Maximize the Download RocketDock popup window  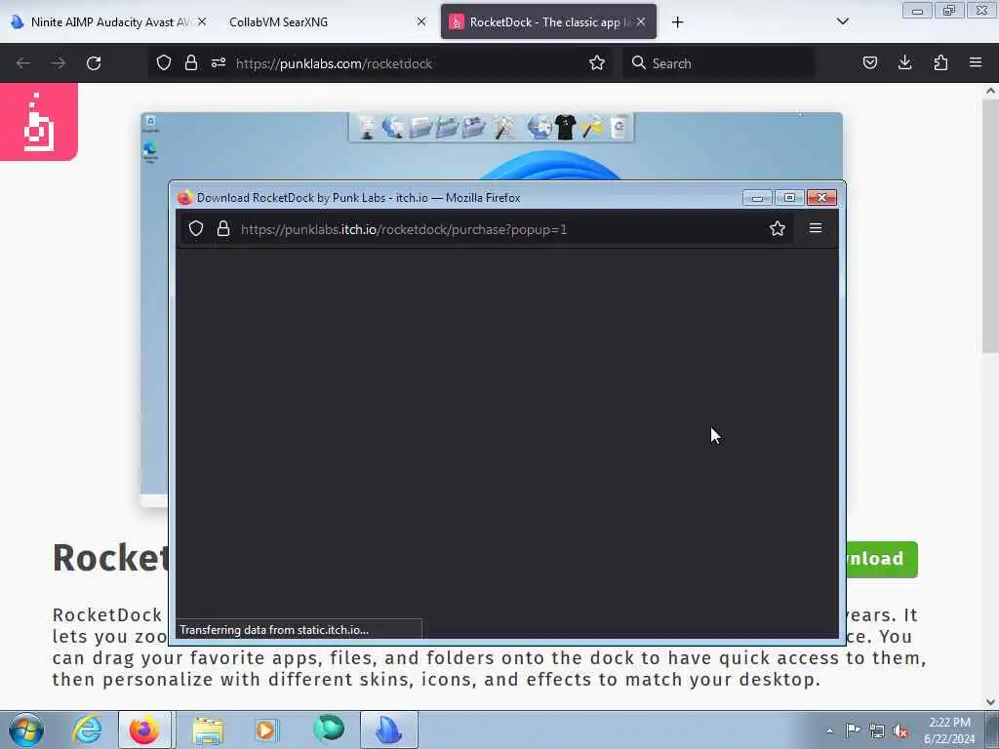coord(789,198)
